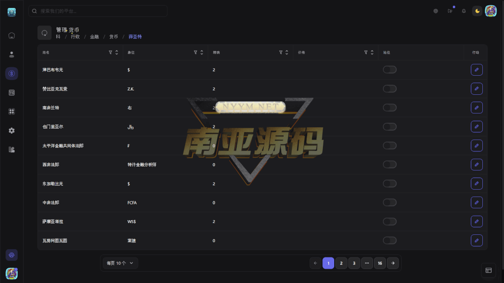Open the filter on 价格 column
Screen dimensions: 504x283
(366, 53)
